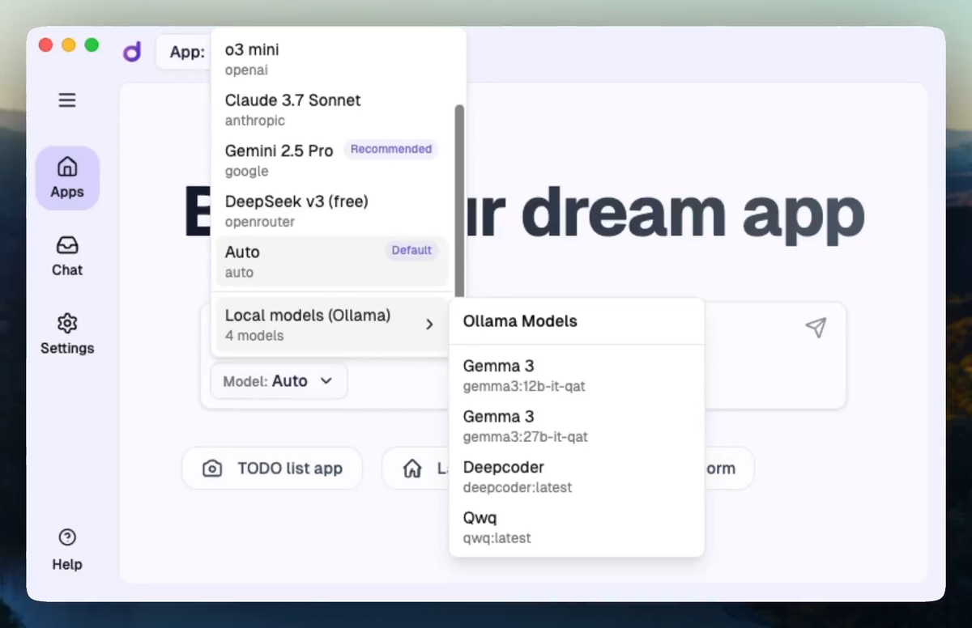This screenshot has height=628, width=972.
Task: Pick the Qwq Ollama model
Action: pos(577,527)
